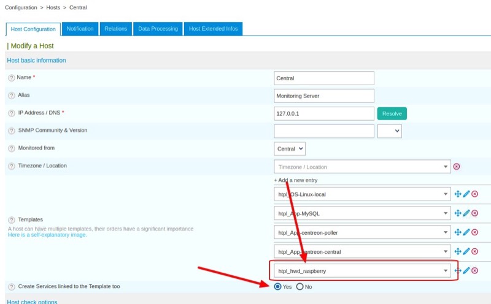
Task: Open the self-explanatory image link
Action: coord(47,235)
